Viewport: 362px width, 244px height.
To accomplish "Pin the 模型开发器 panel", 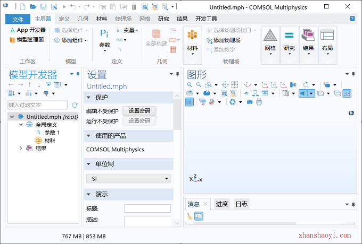I will click(x=78, y=74).
